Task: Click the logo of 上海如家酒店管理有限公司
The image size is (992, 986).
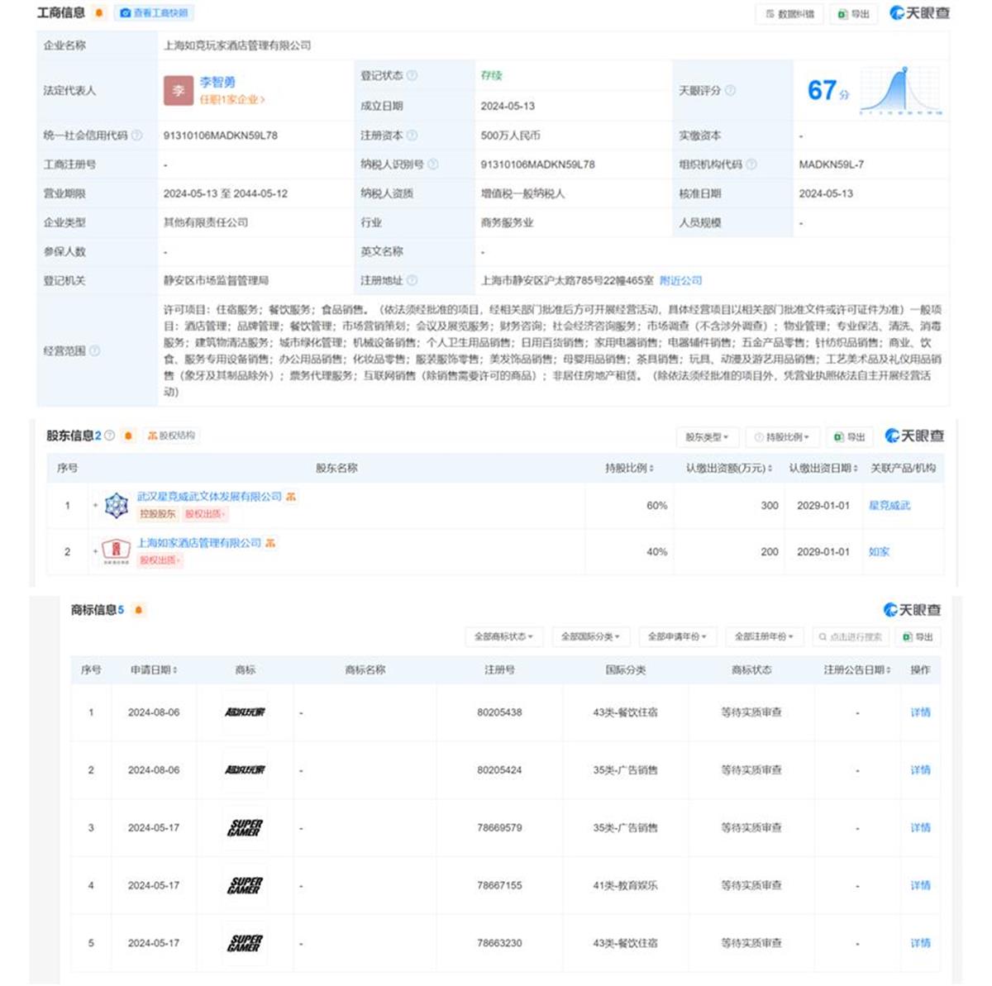Action: coord(117,551)
